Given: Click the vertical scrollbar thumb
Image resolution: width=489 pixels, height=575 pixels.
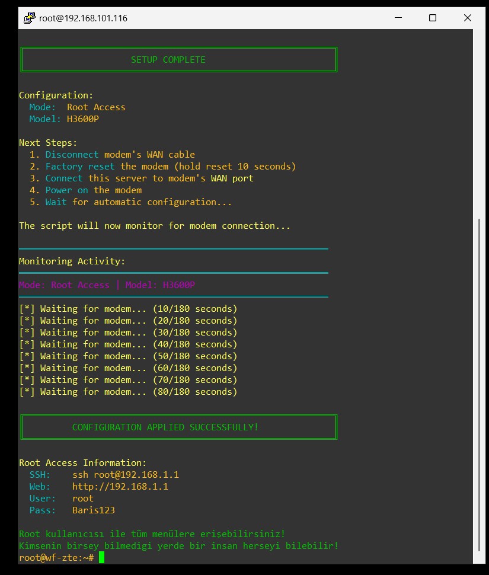Looking at the screenshot, I should click(478, 385).
